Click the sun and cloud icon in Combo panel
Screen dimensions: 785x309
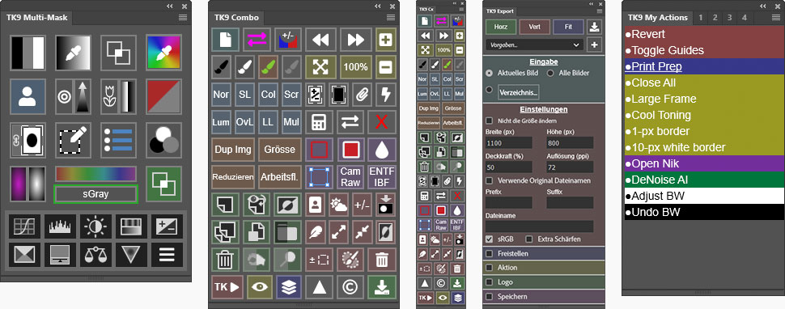coord(339,205)
